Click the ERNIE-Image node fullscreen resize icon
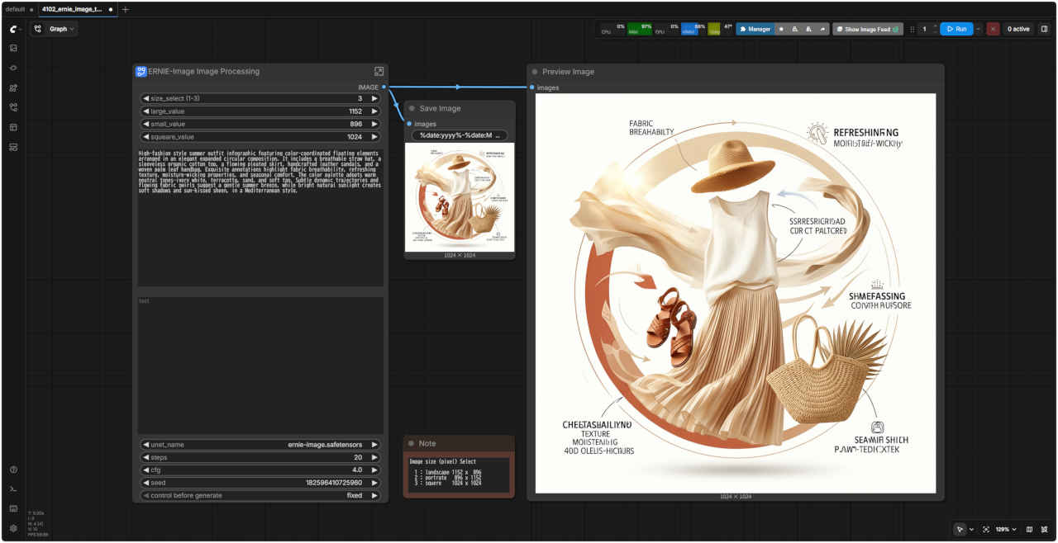The width and height of the screenshot is (1058, 543). pyautogui.click(x=379, y=72)
